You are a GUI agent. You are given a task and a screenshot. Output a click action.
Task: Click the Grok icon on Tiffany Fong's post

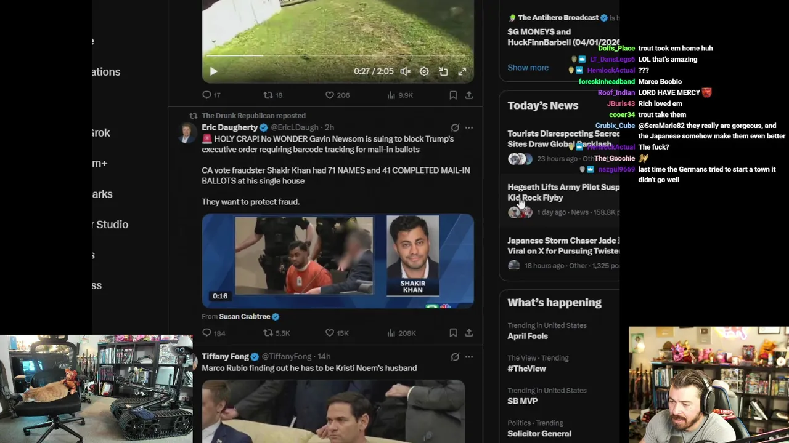point(455,356)
